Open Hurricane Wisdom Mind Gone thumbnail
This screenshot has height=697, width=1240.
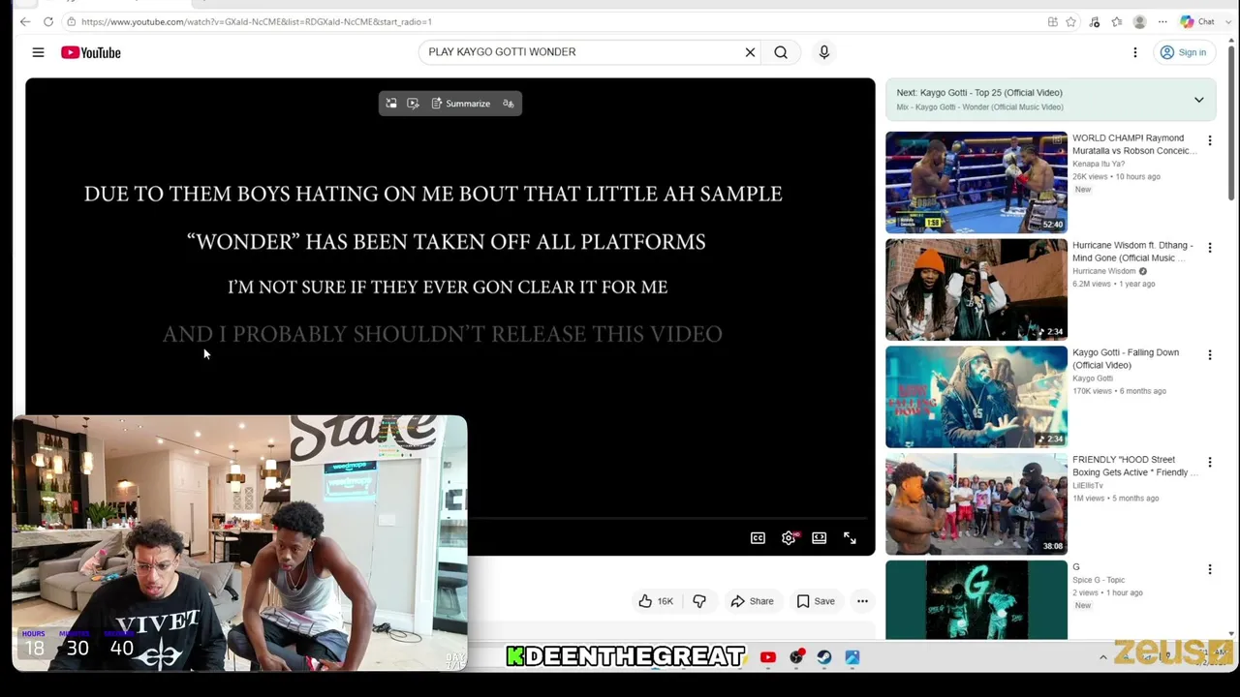(x=976, y=290)
